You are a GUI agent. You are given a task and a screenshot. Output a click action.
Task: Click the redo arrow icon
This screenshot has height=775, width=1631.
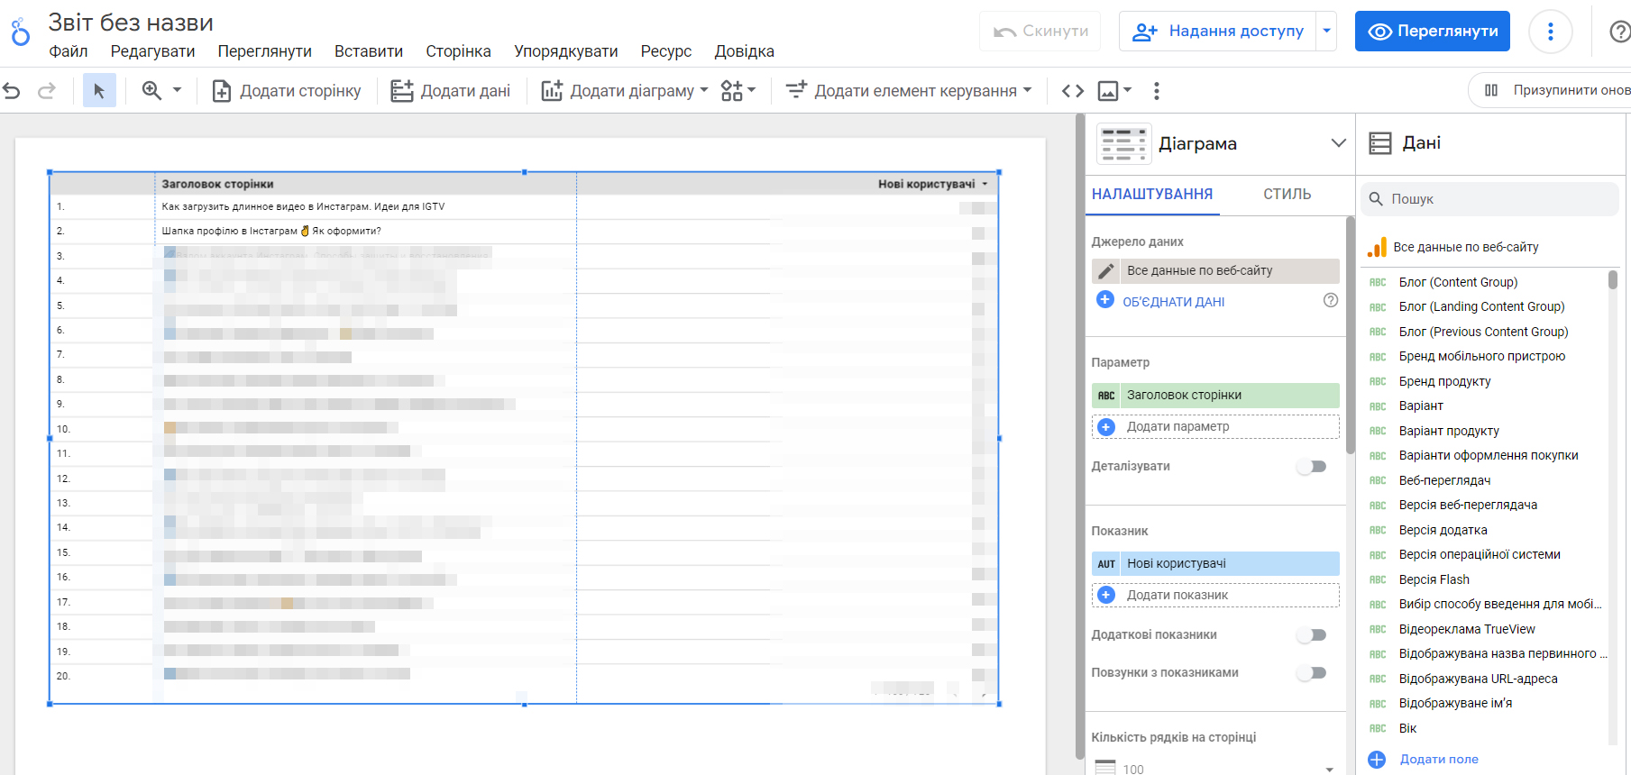46,91
